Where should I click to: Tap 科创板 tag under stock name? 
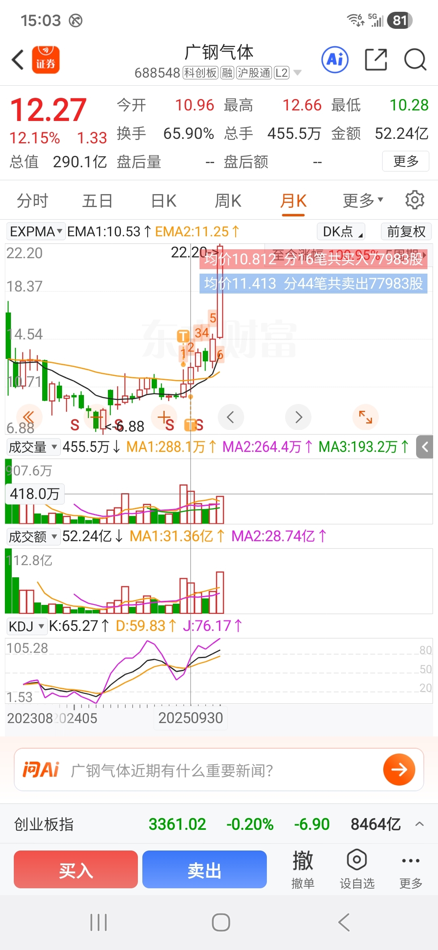click(200, 73)
